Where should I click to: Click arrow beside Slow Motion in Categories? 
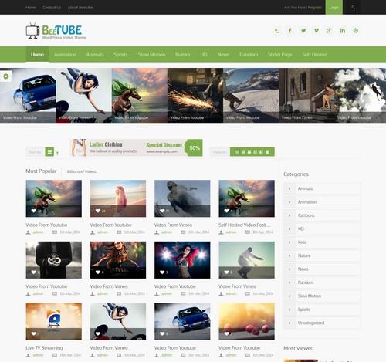289,296
